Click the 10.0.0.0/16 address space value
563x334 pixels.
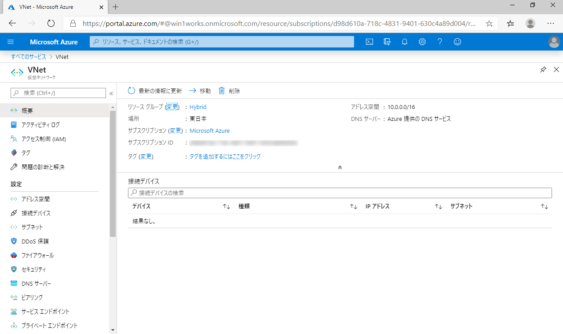click(401, 107)
